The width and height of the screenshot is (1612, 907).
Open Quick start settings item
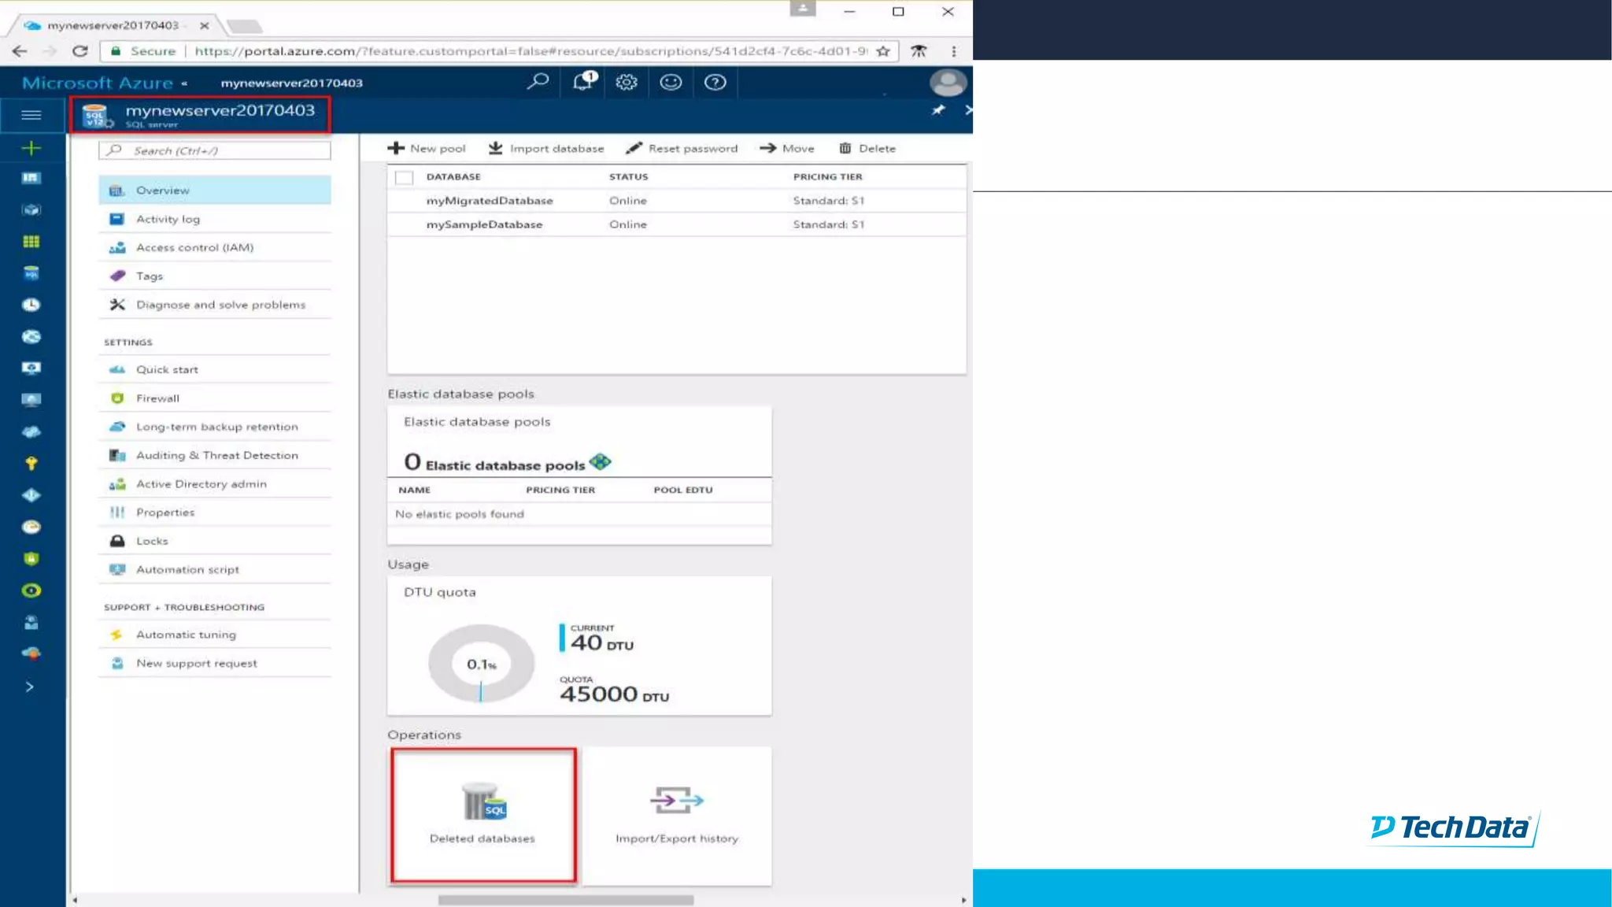point(215,369)
